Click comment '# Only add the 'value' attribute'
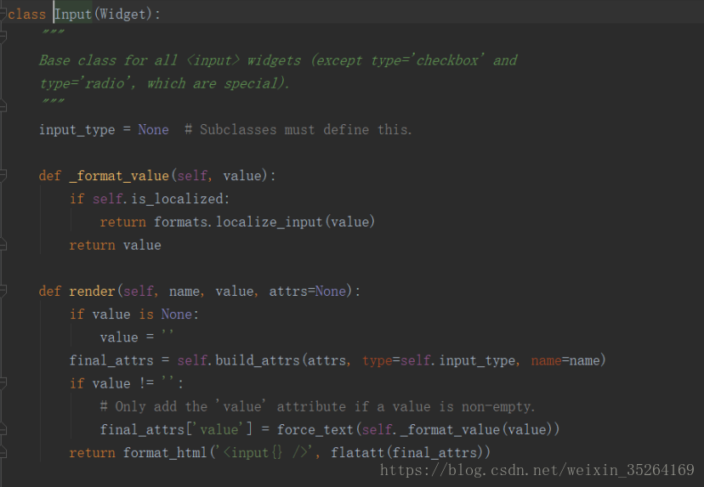 click(223, 406)
